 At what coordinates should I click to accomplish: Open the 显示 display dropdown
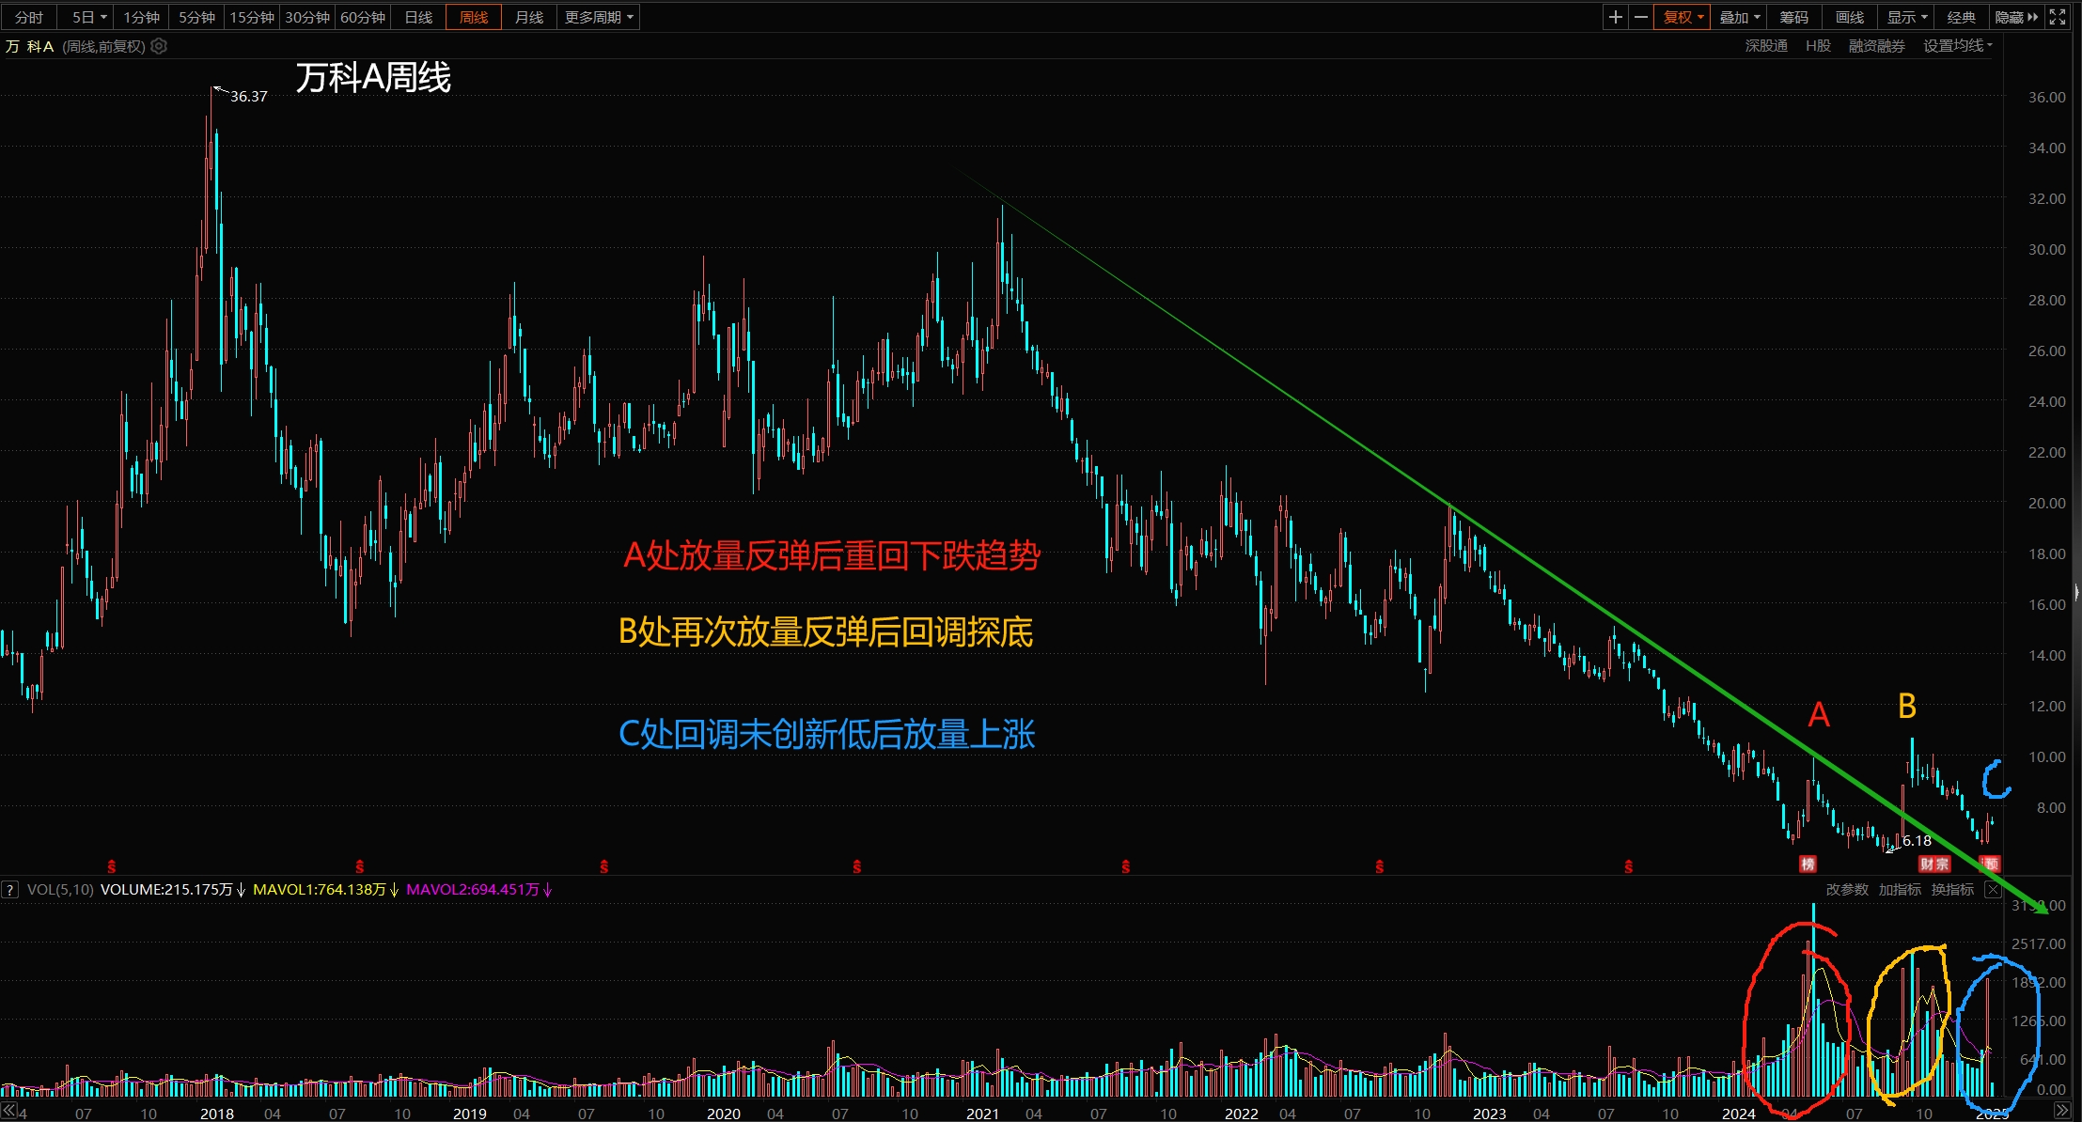[x=1905, y=17]
